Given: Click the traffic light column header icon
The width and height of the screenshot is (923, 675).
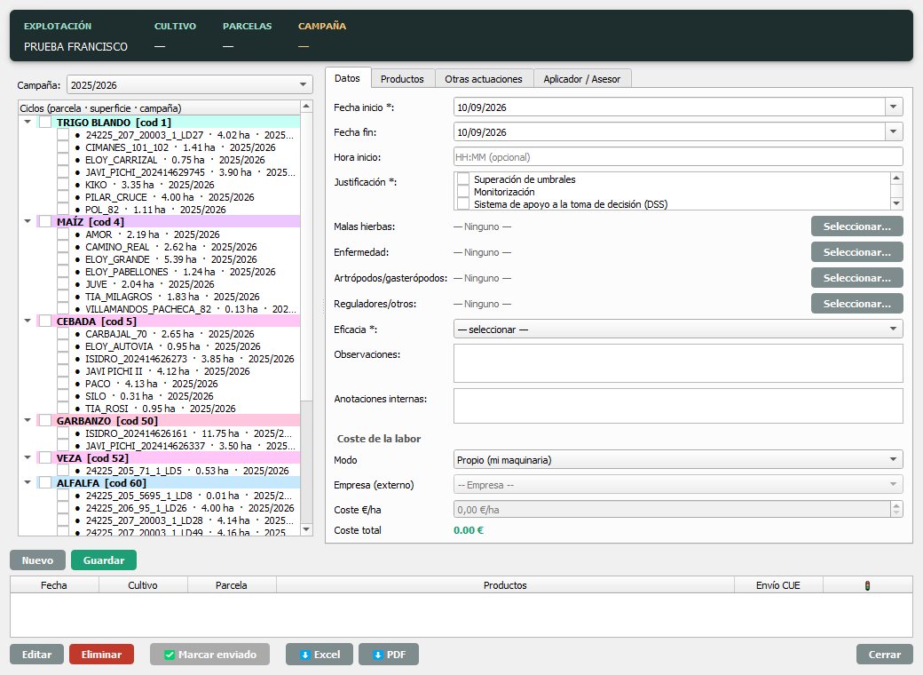Looking at the screenshot, I should point(867,585).
